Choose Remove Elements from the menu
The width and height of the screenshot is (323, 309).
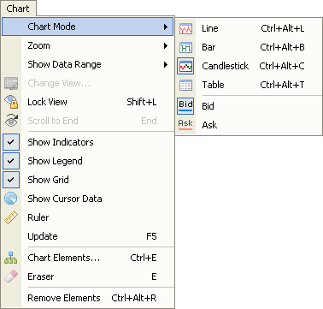click(88, 298)
